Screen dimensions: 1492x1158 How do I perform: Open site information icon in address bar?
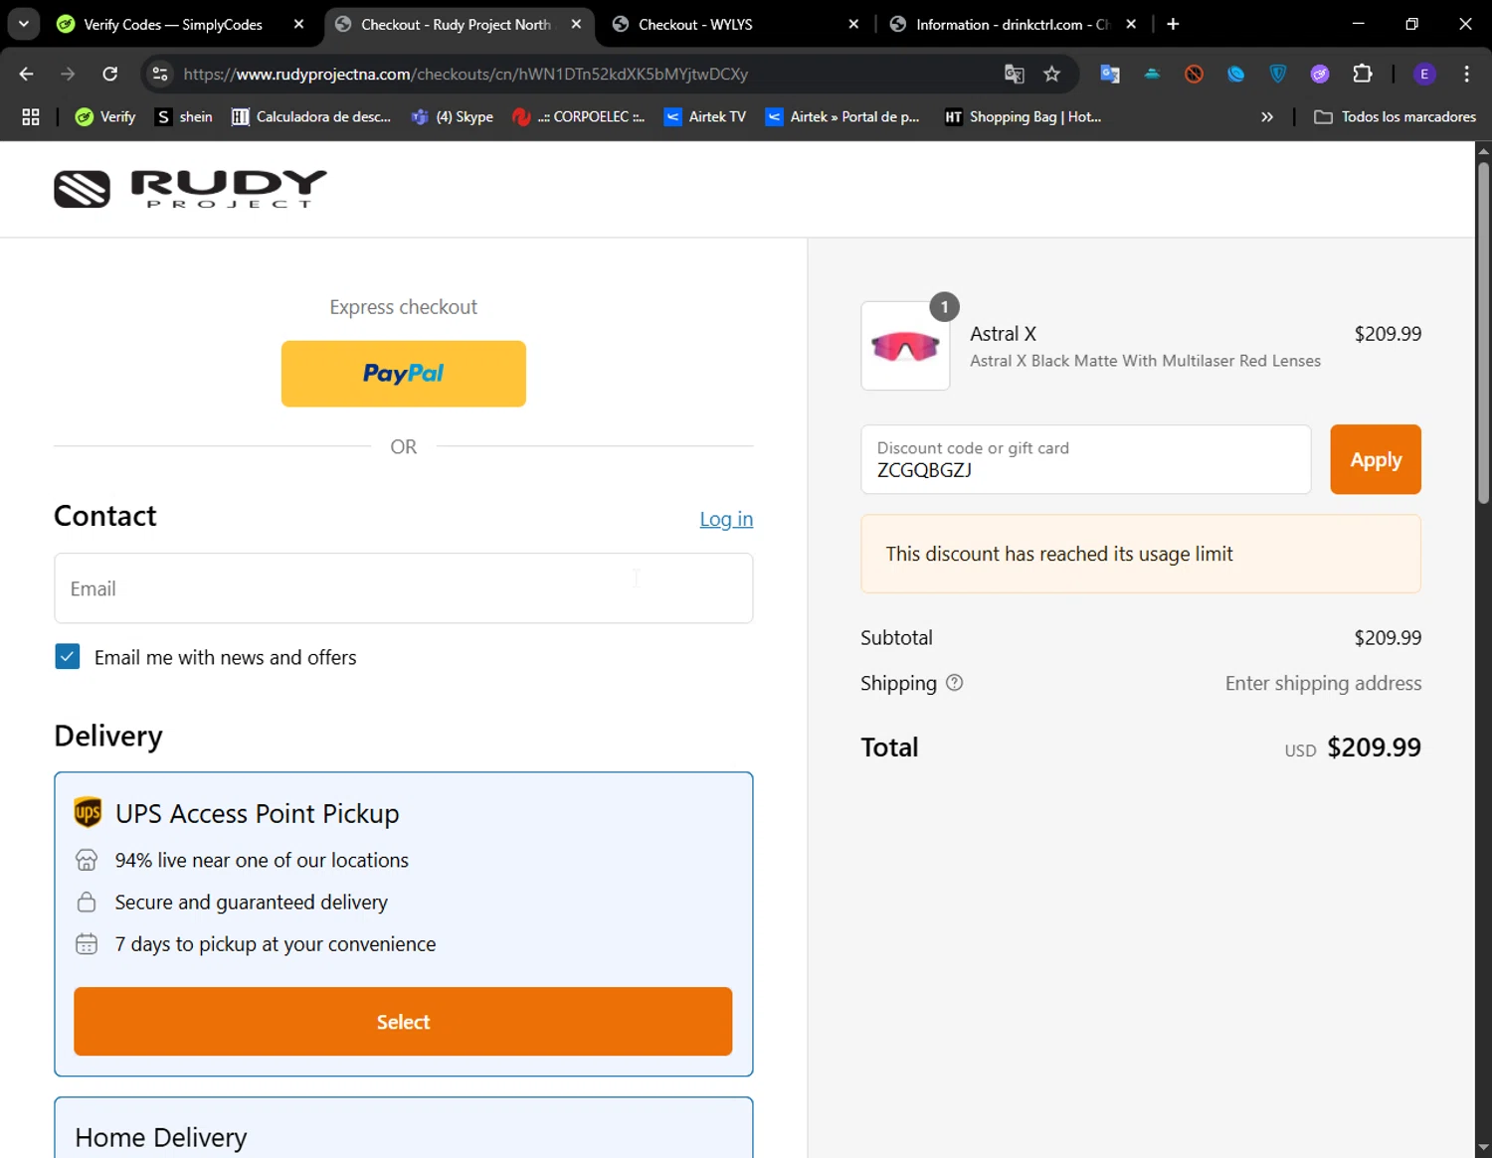(x=160, y=74)
